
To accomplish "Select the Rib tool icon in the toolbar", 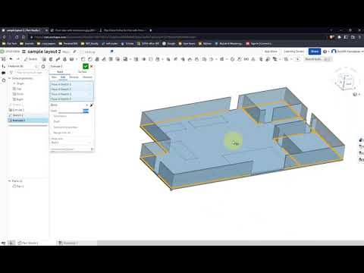I will 104,59.
